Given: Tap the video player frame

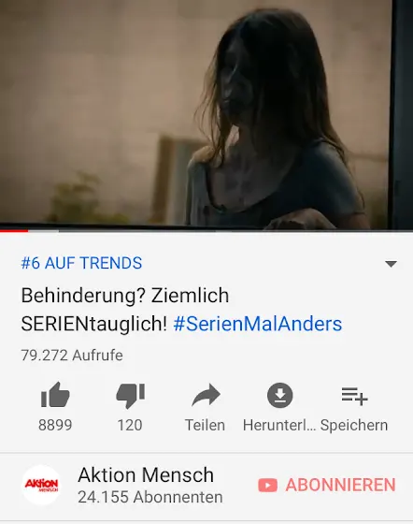Looking at the screenshot, I should pos(206,114).
